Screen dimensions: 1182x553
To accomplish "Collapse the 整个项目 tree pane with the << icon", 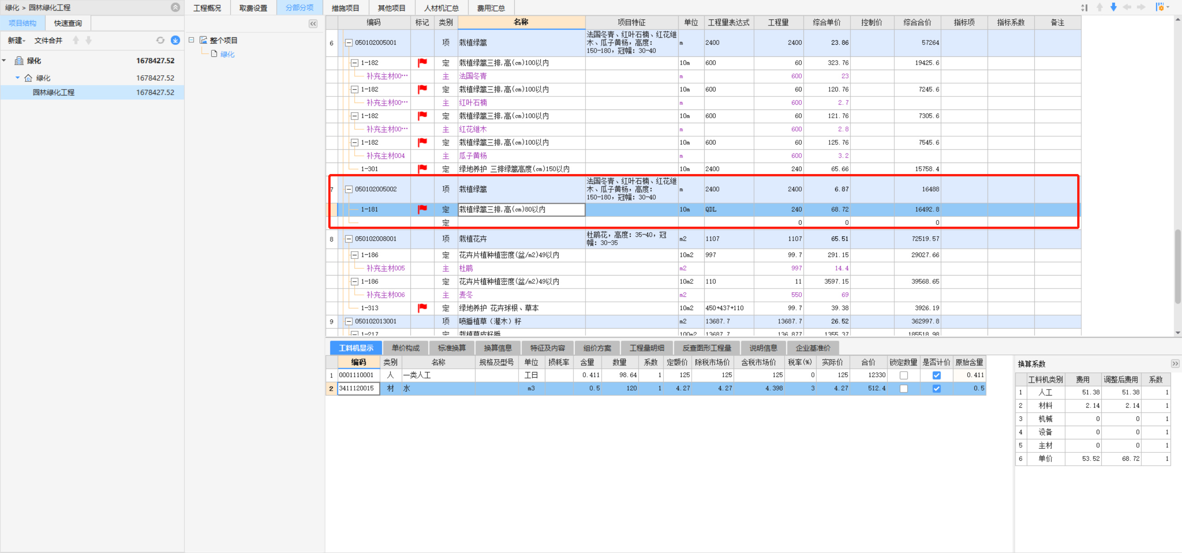I will (313, 24).
